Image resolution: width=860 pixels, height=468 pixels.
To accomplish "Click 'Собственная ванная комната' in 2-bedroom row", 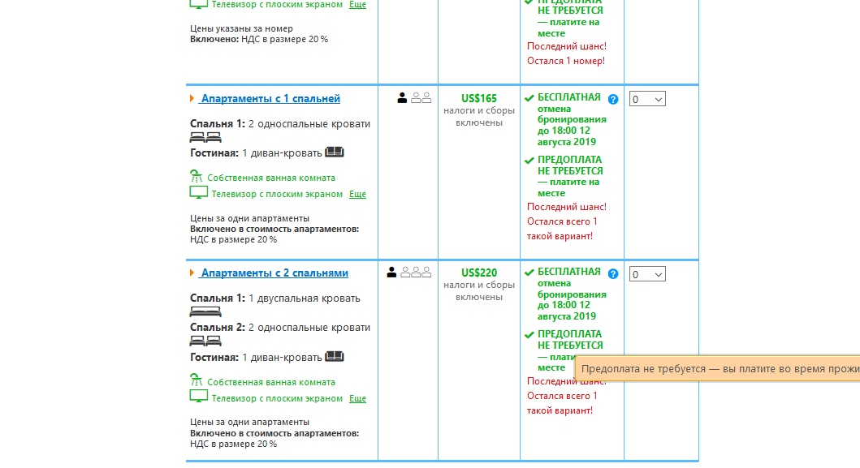I will pos(270,382).
